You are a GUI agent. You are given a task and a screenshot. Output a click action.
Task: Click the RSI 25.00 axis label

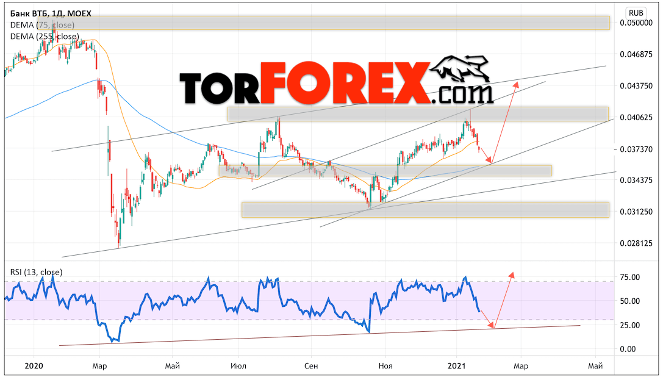coord(629,325)
